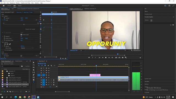Screen dimensions: 176x99
Task: Export a frame with the camera icon
Action: (123, 57)
